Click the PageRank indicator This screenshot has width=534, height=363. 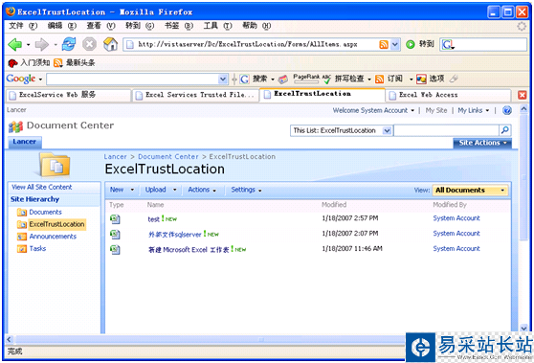[306, 78]
